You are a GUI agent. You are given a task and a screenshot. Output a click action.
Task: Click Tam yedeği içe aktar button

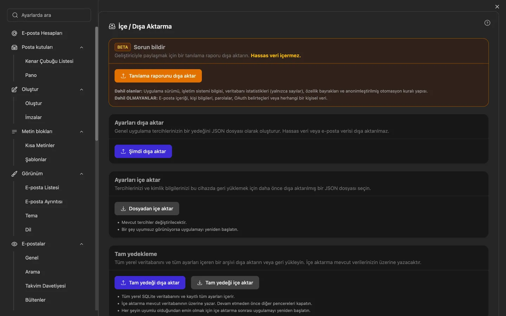tap(225, 283)
